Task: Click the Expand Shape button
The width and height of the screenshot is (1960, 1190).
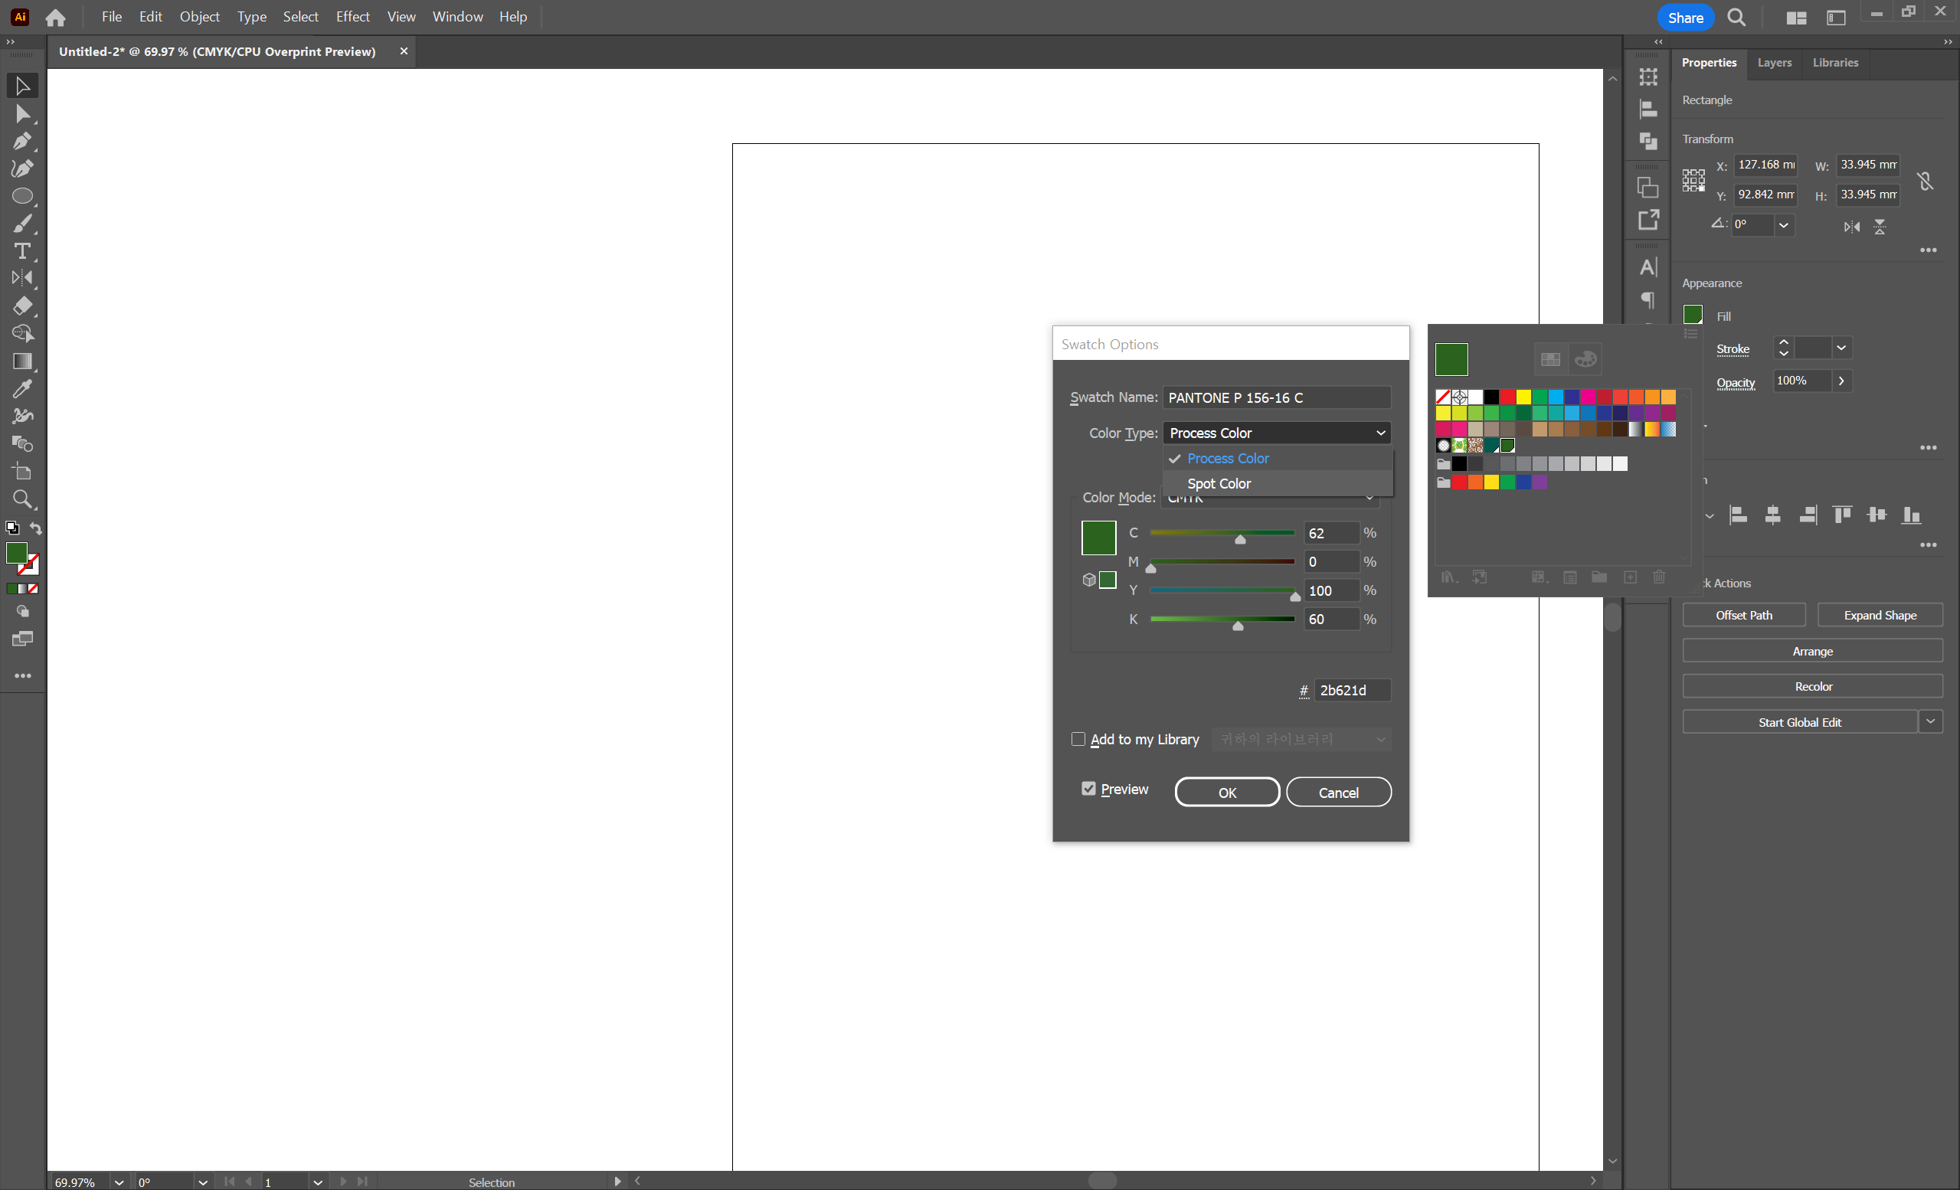Action: point(1880,615)
